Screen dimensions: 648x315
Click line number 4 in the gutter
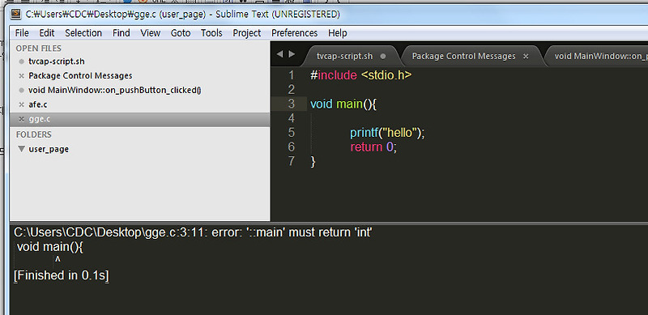[x=292, y=118]
